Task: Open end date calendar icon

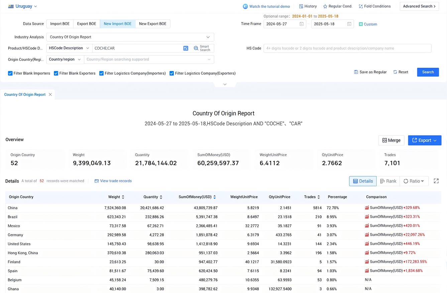Action: tap(349, 24)
